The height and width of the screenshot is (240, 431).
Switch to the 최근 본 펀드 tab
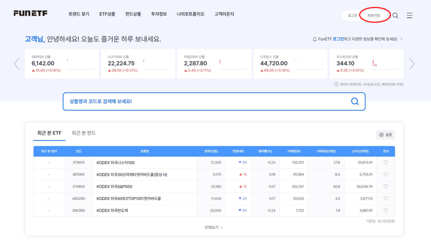(84, 133)
